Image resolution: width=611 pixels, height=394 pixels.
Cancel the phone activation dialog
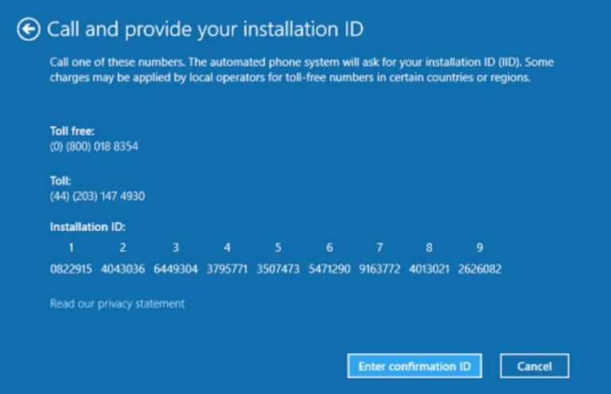coord(535,366)
